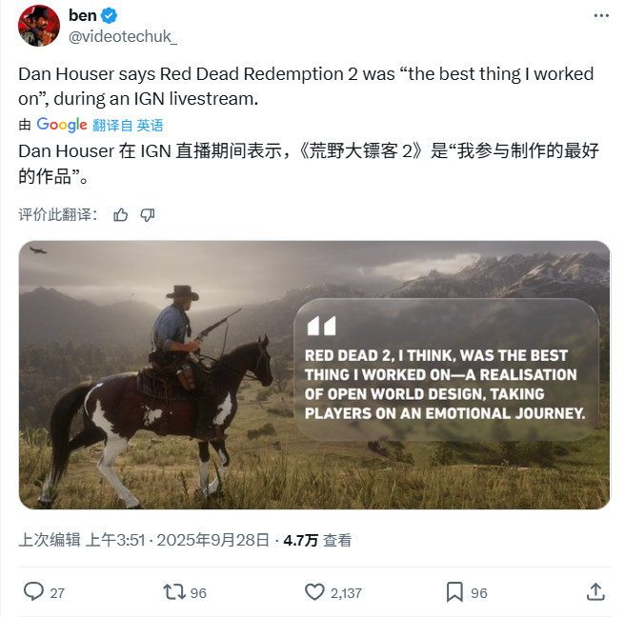
Task: Click the share upload icon
Action: (595, 592)
